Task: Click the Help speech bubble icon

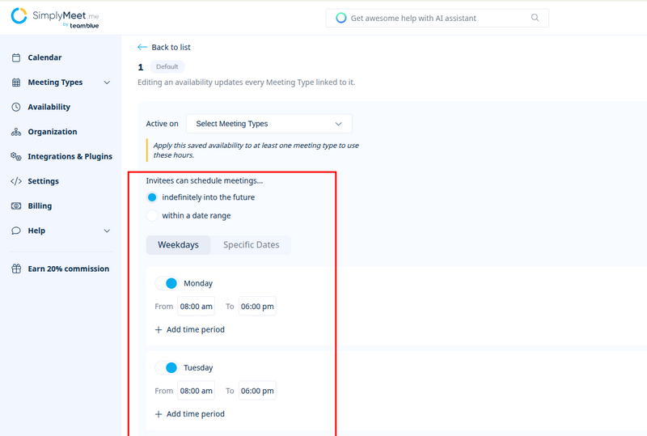Action: pos(16,231)
